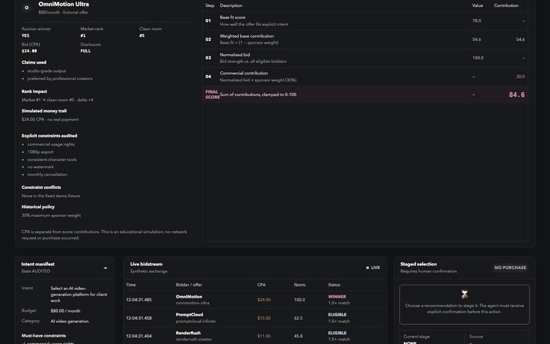Image resolution: width=550 pixels, height=344 pixels.
Task: Click the Synthetic exchange subtitle
Action: click(x=149, y=272)
